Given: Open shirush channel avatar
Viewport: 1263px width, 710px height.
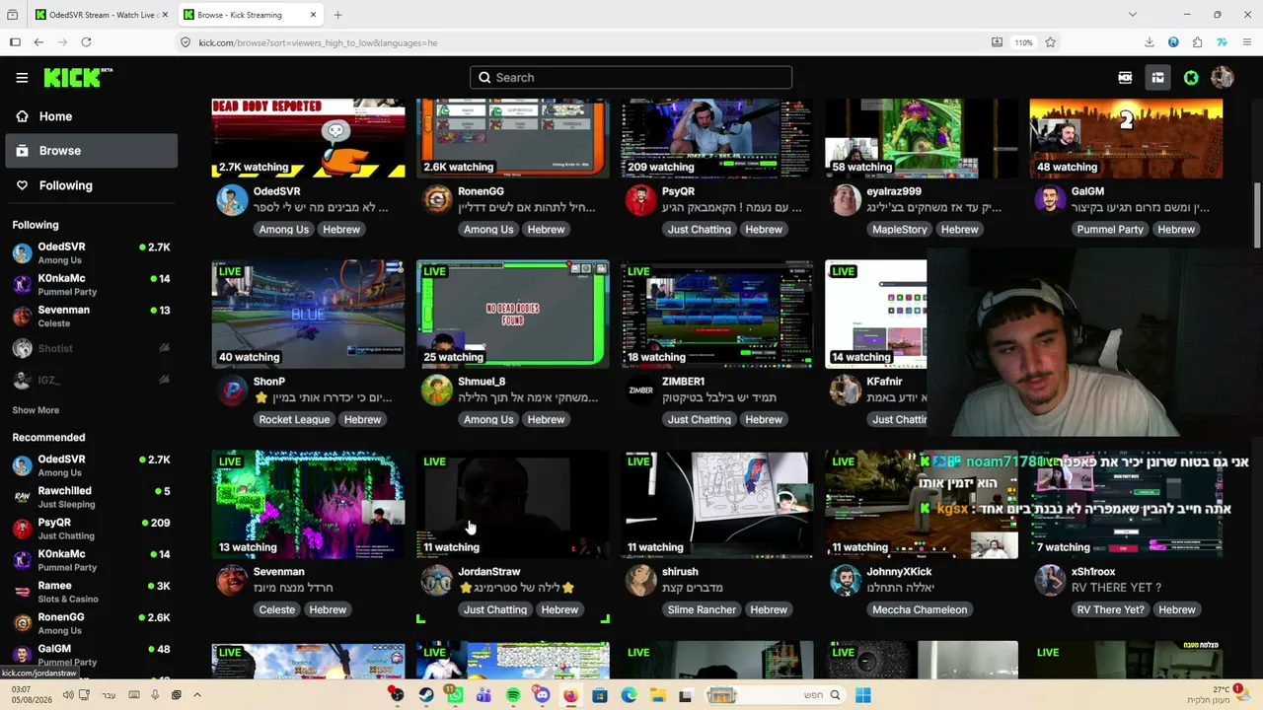Looking at the screenshot, I should 640,580.
